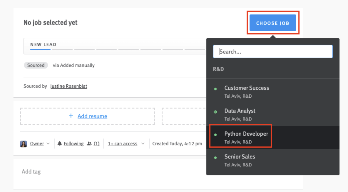The image size is (348, 192).
Task: Click the Following link
Action: (74, 144)
